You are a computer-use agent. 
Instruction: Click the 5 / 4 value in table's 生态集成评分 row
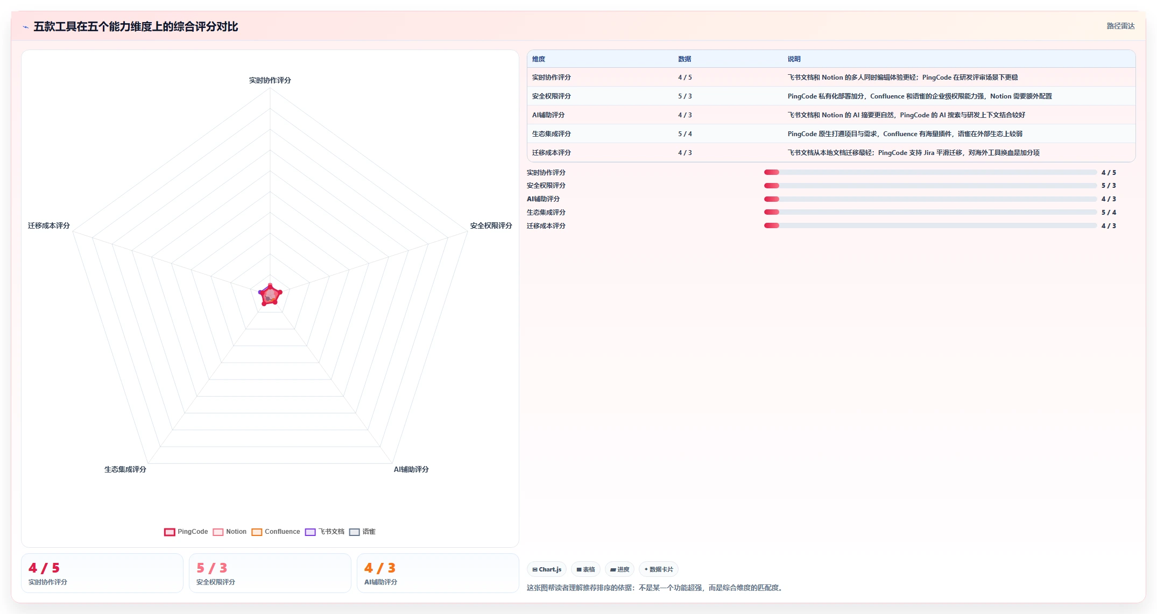click(685, 134)
